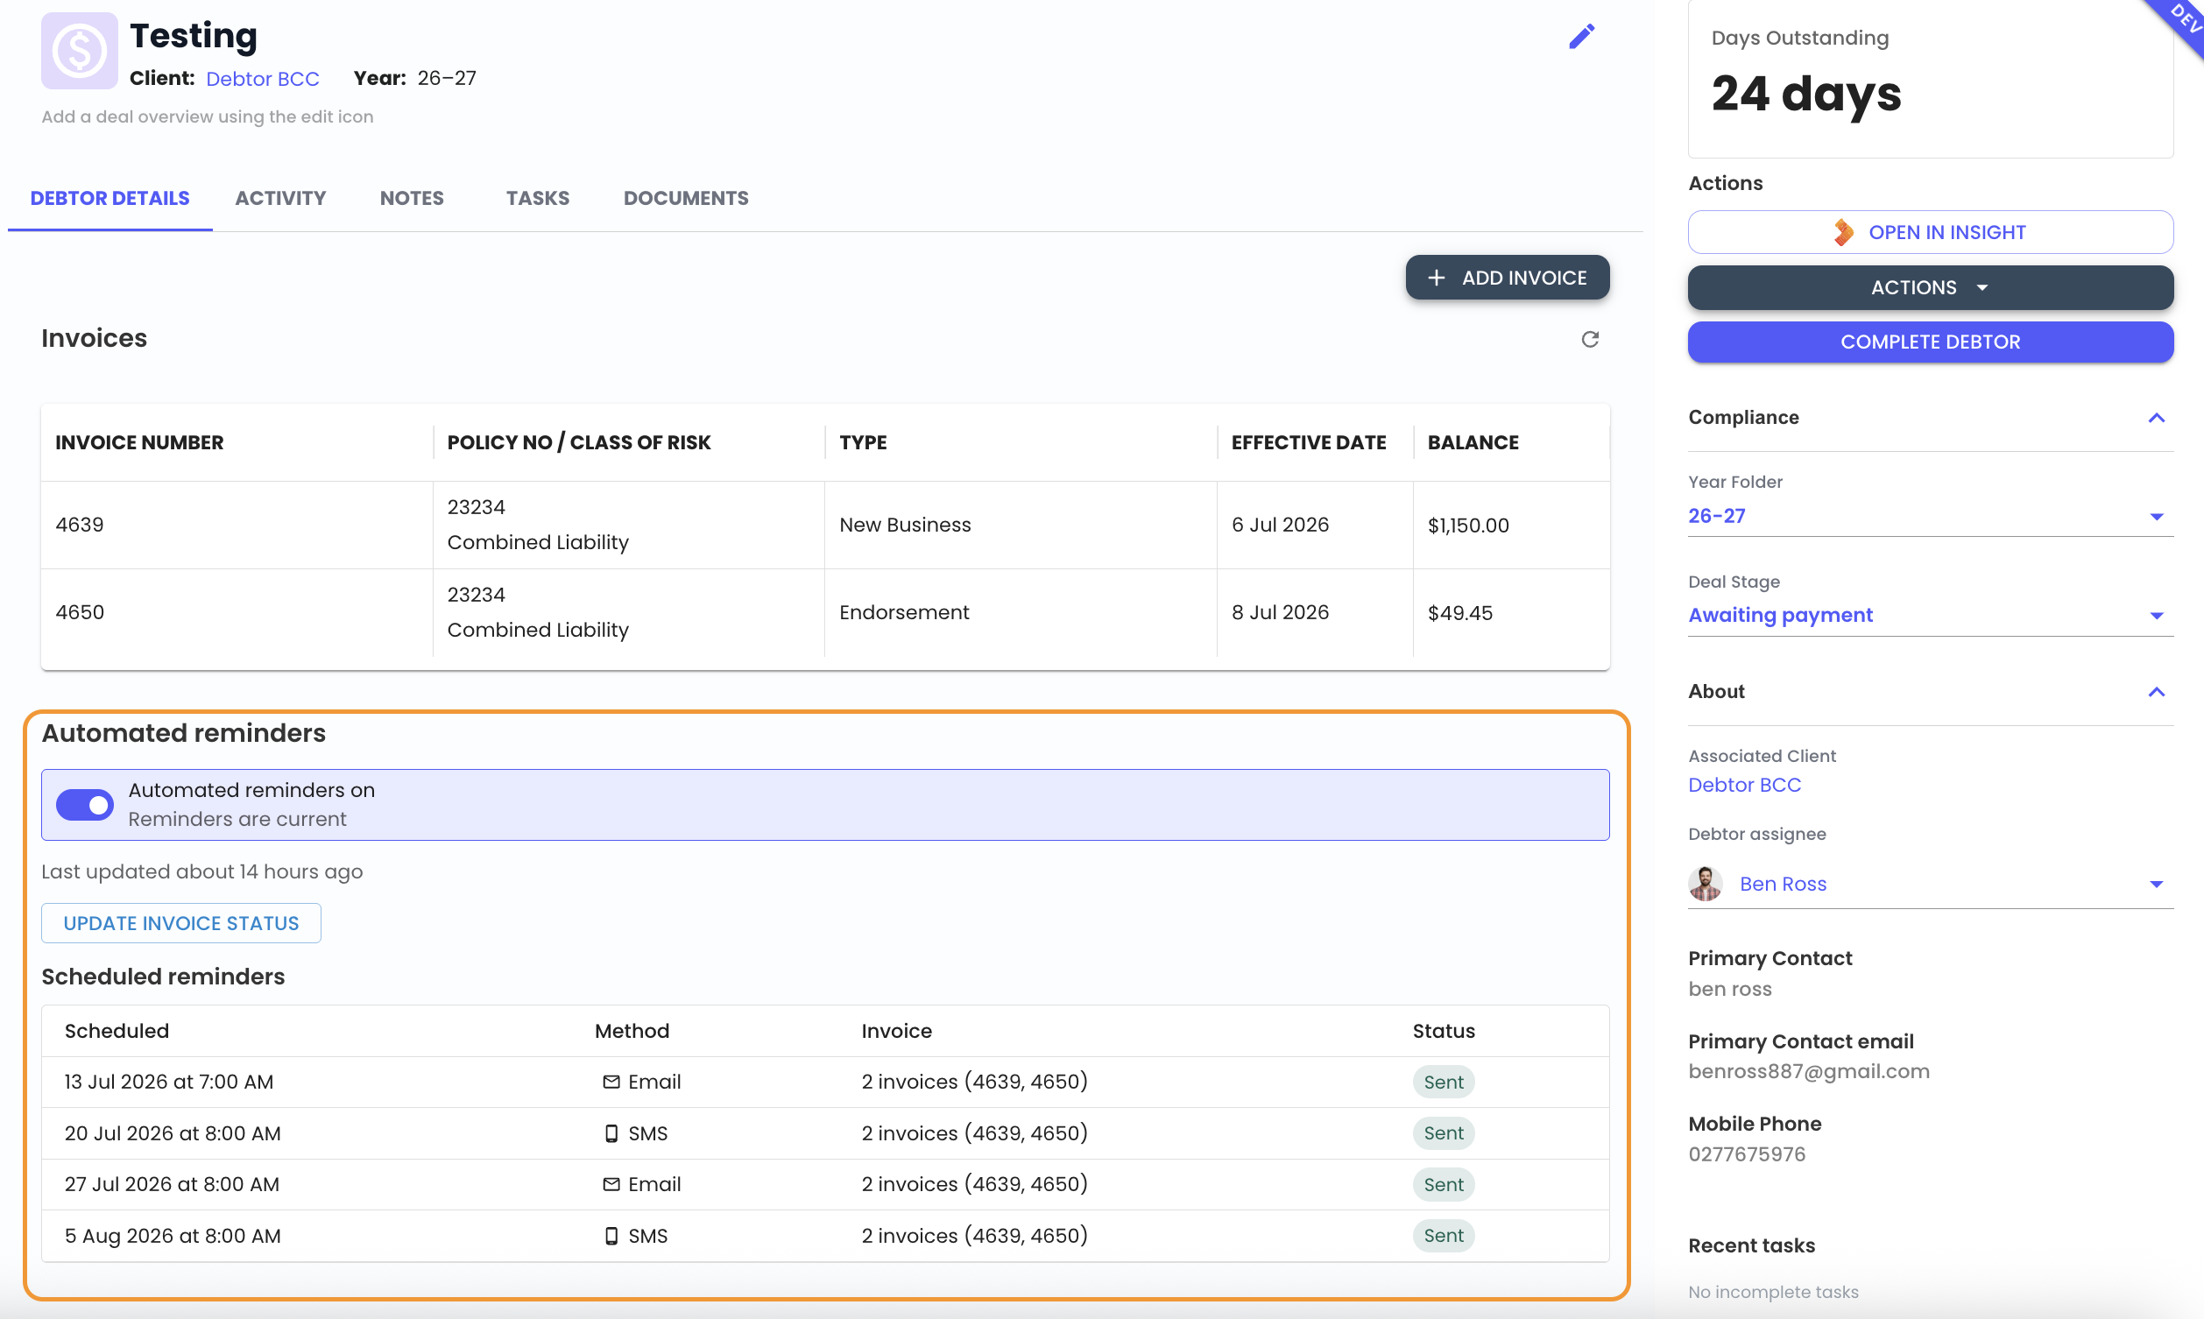2204x1319 pixels.
Task: Collapse the Compliance section
Action: tap(2156, 418)
